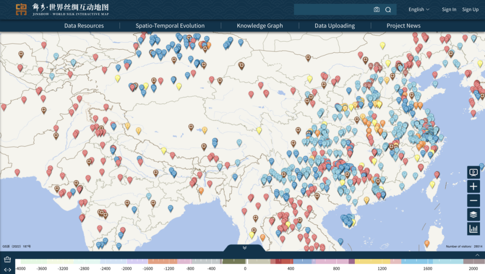485x274 pixels.
Task: Select year 0 on the timeline
Action: [x=245, y=269]
